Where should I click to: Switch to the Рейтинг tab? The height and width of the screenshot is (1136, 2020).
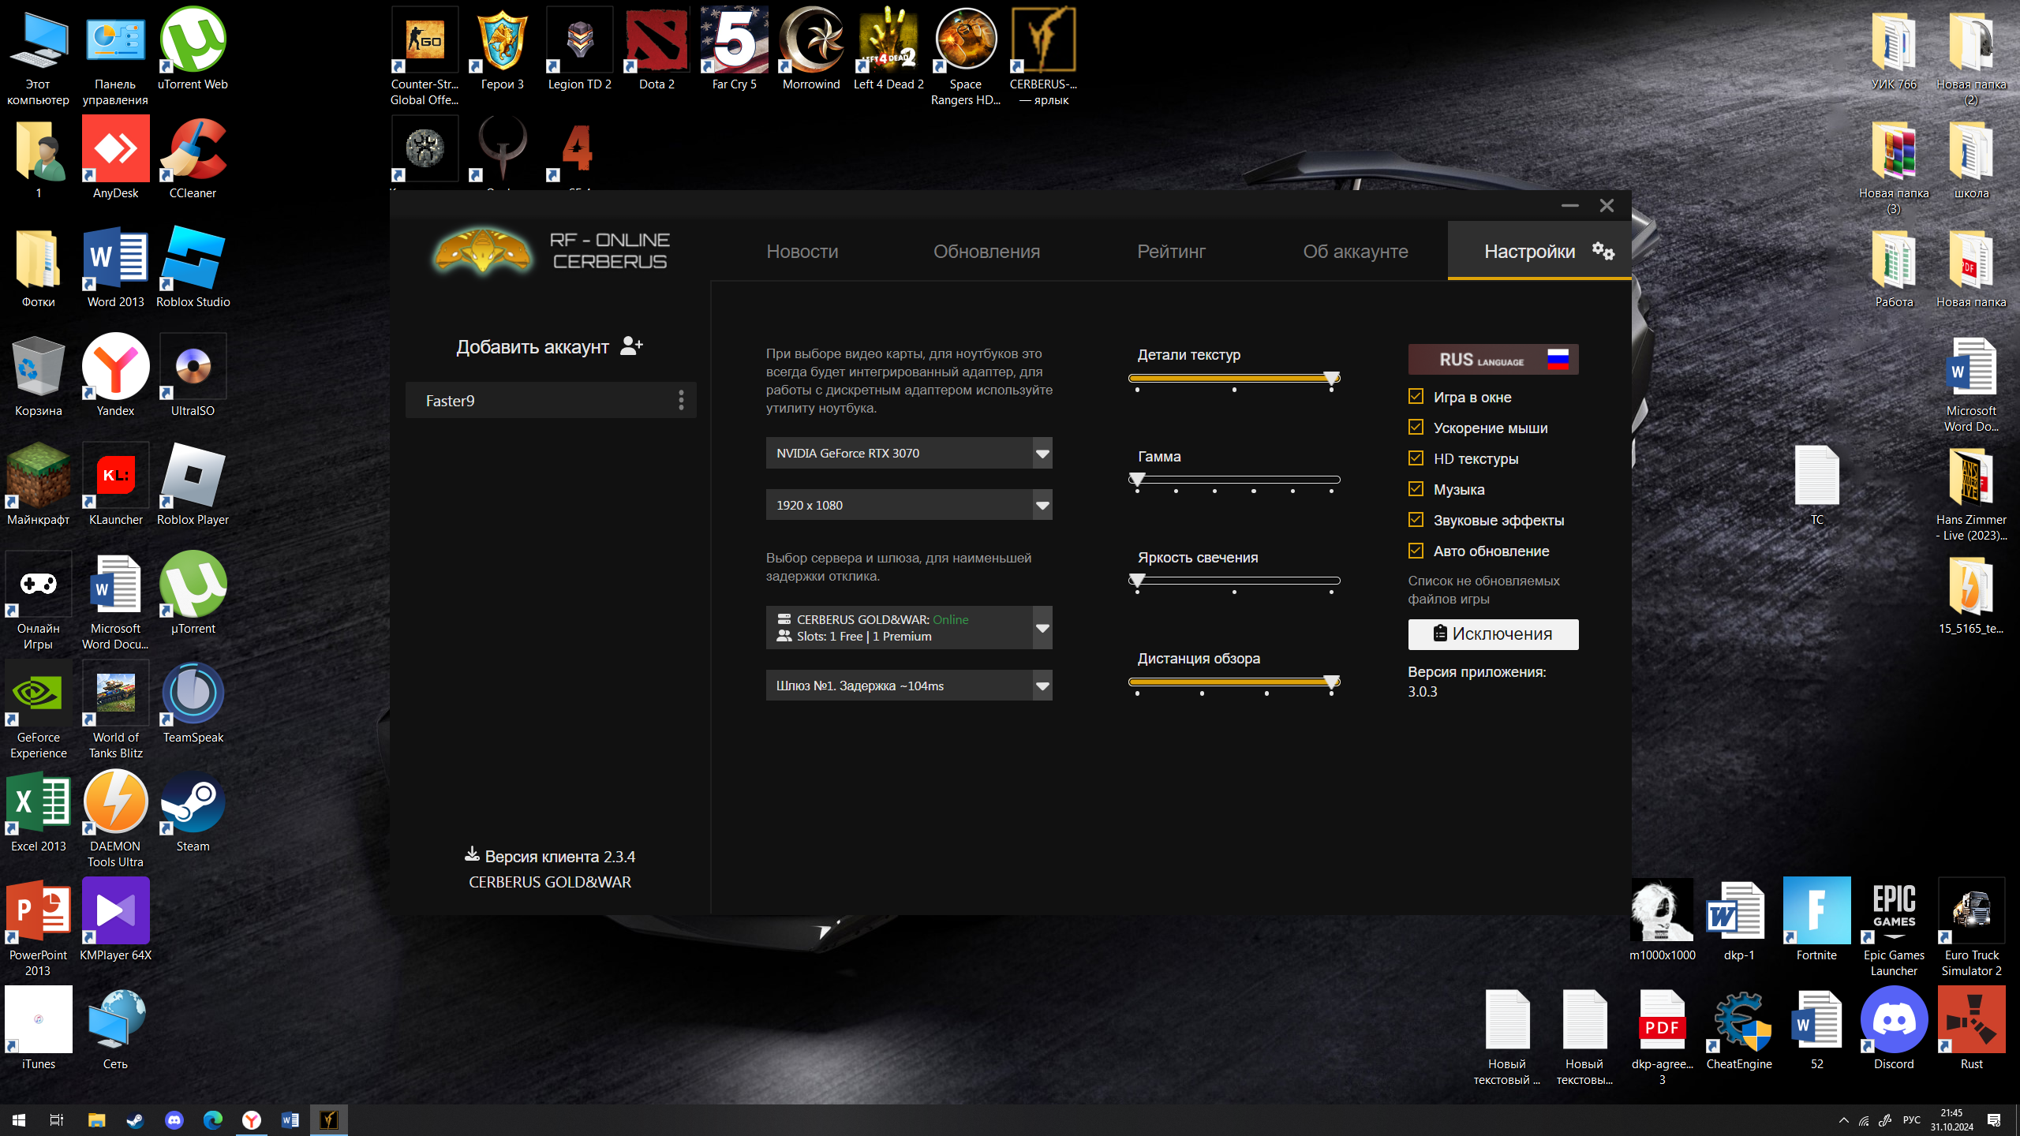pos(1171,251)
